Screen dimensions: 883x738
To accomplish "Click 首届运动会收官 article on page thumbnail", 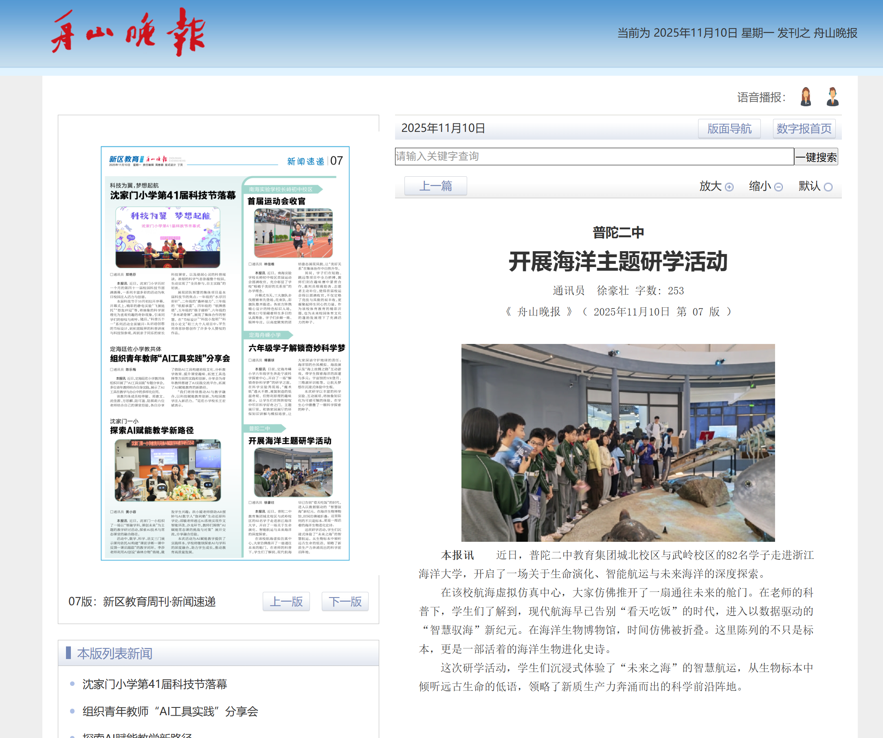I will 276,201.
